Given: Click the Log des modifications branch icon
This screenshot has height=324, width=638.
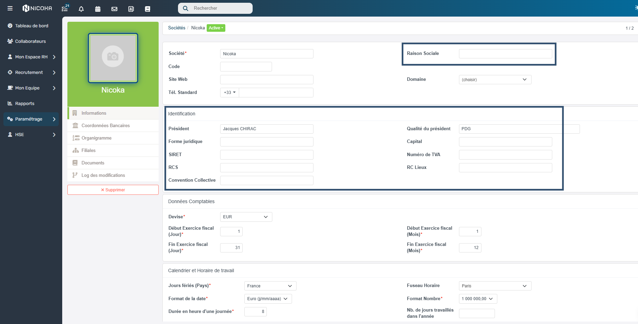Looking at the screenshot, I should (75, 175).
